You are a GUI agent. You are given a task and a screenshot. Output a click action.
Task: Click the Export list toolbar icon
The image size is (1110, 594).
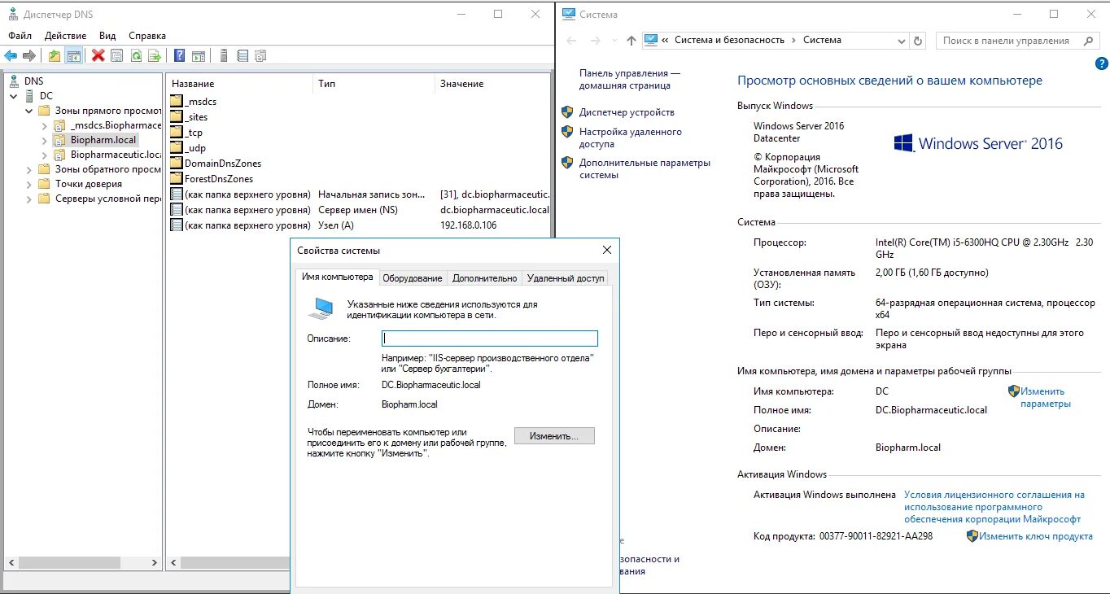(155, 55)
